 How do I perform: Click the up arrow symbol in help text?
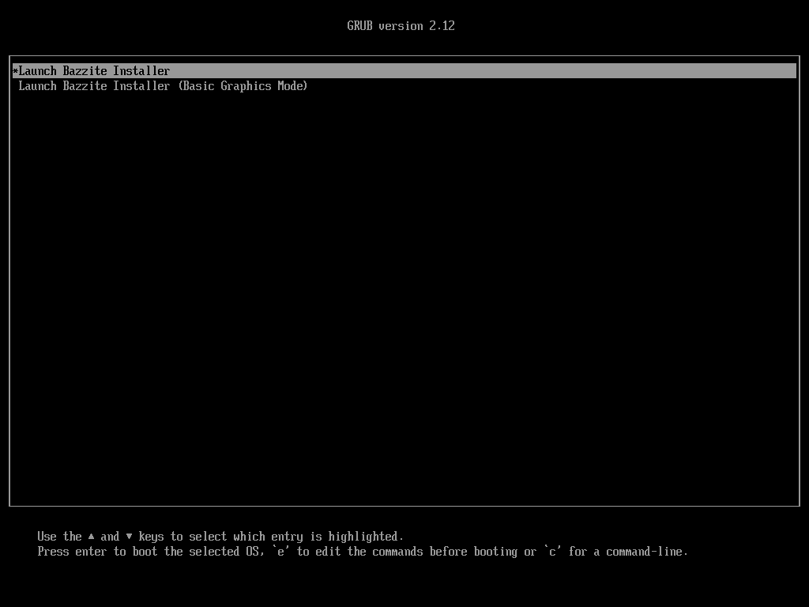(x=92, y=537)
